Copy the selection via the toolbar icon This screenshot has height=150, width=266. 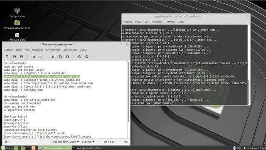(x=60, y=57)
